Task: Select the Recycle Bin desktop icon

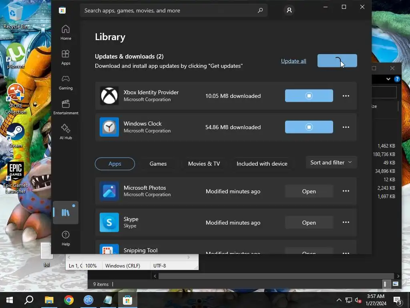Action: (x=15, y=17)
